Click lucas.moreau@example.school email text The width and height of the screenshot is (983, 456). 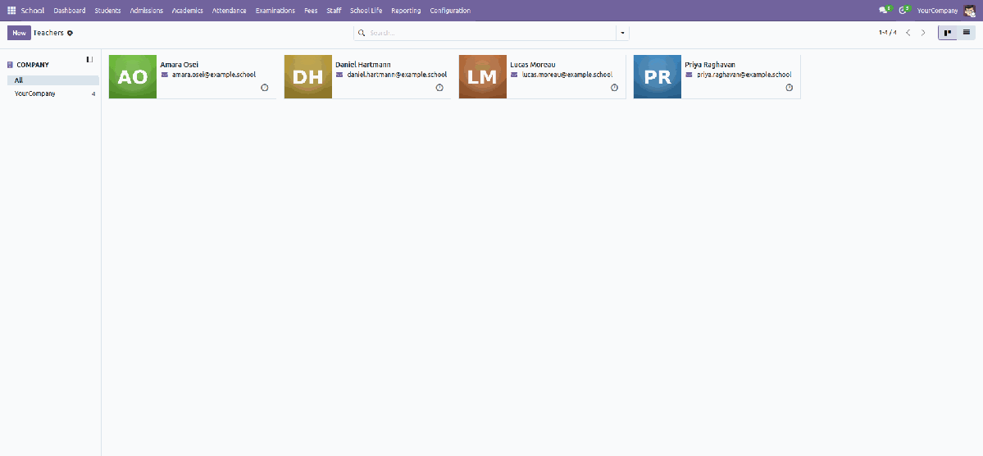[567, 75]
